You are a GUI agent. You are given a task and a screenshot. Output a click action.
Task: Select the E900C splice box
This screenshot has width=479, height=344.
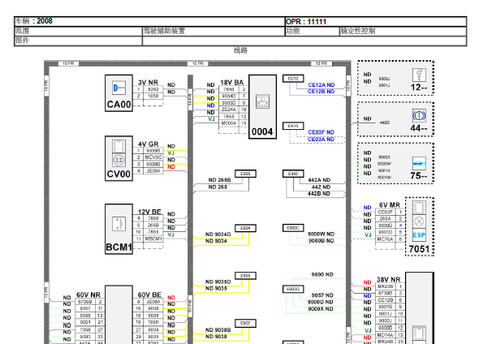point(293,228)
